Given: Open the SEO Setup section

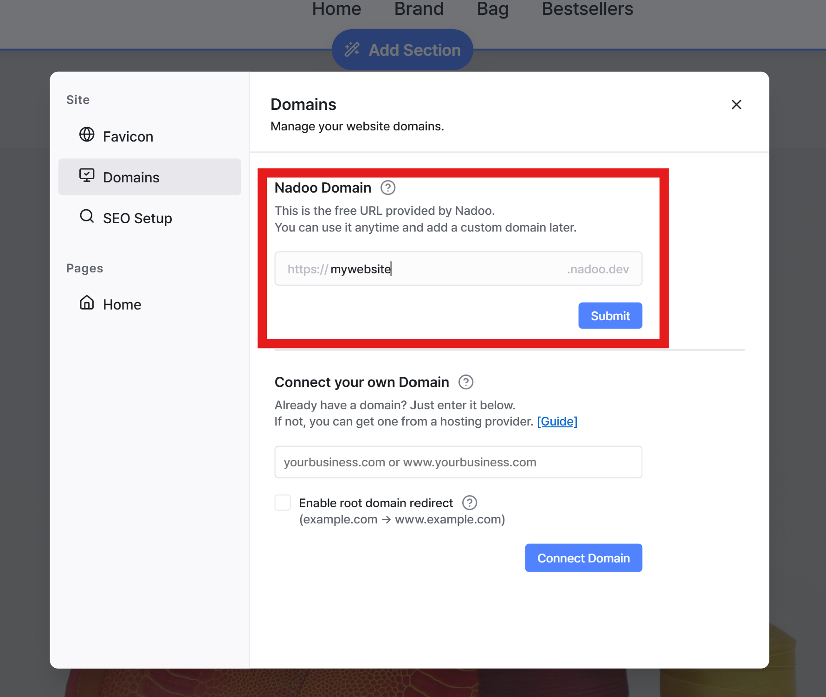Looking at the screenshot, I should 149,218.
